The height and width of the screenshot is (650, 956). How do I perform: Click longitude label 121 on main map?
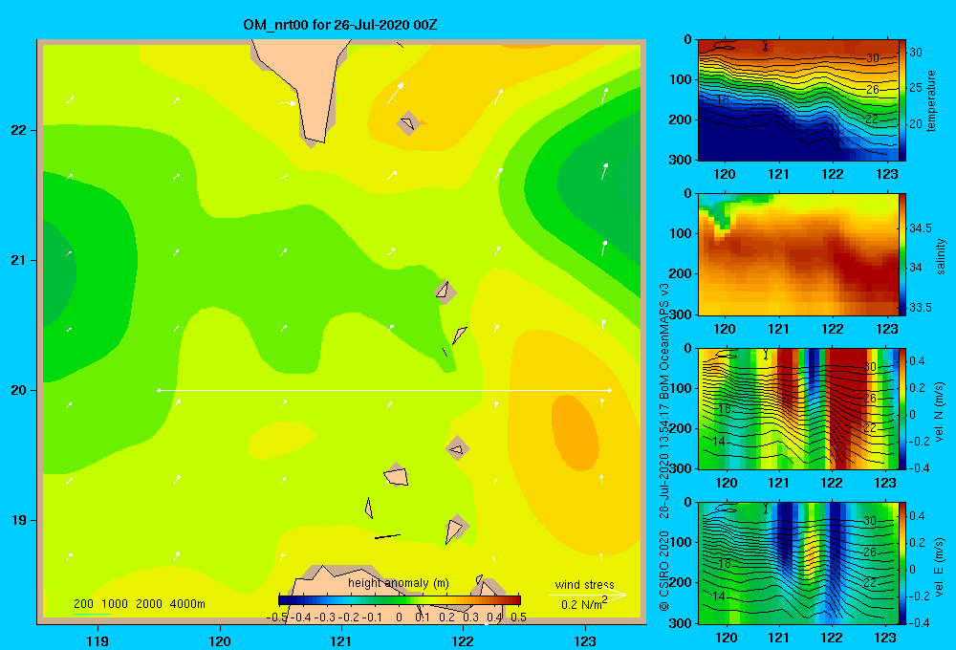click(x=341, y=640)
